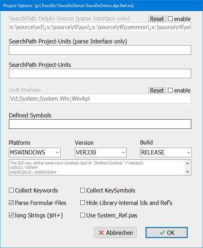Click the red X icon on Abbrechen
The image size is (203, 248).
click(101, 233)
